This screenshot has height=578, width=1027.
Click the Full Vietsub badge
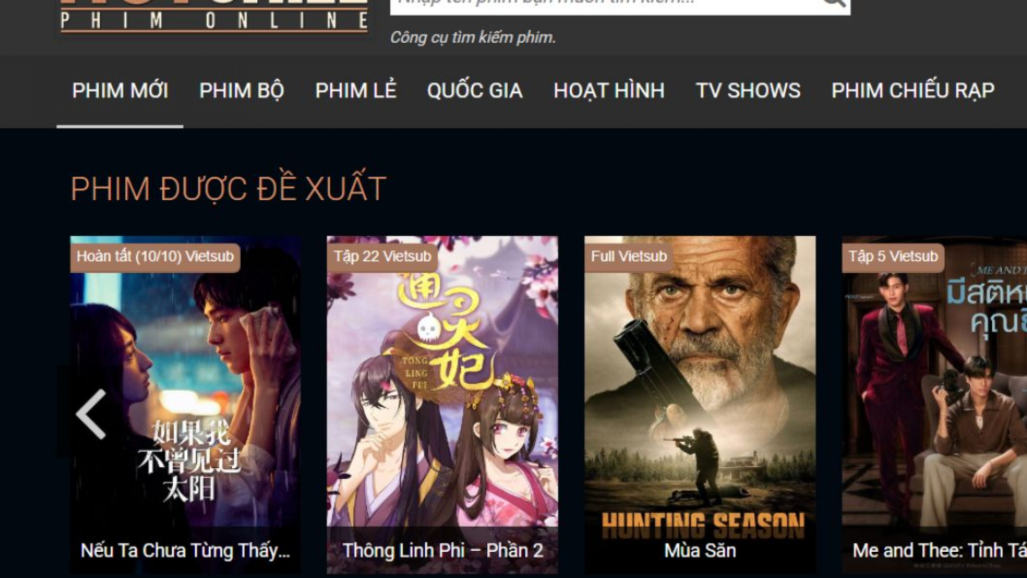[629, 256]
